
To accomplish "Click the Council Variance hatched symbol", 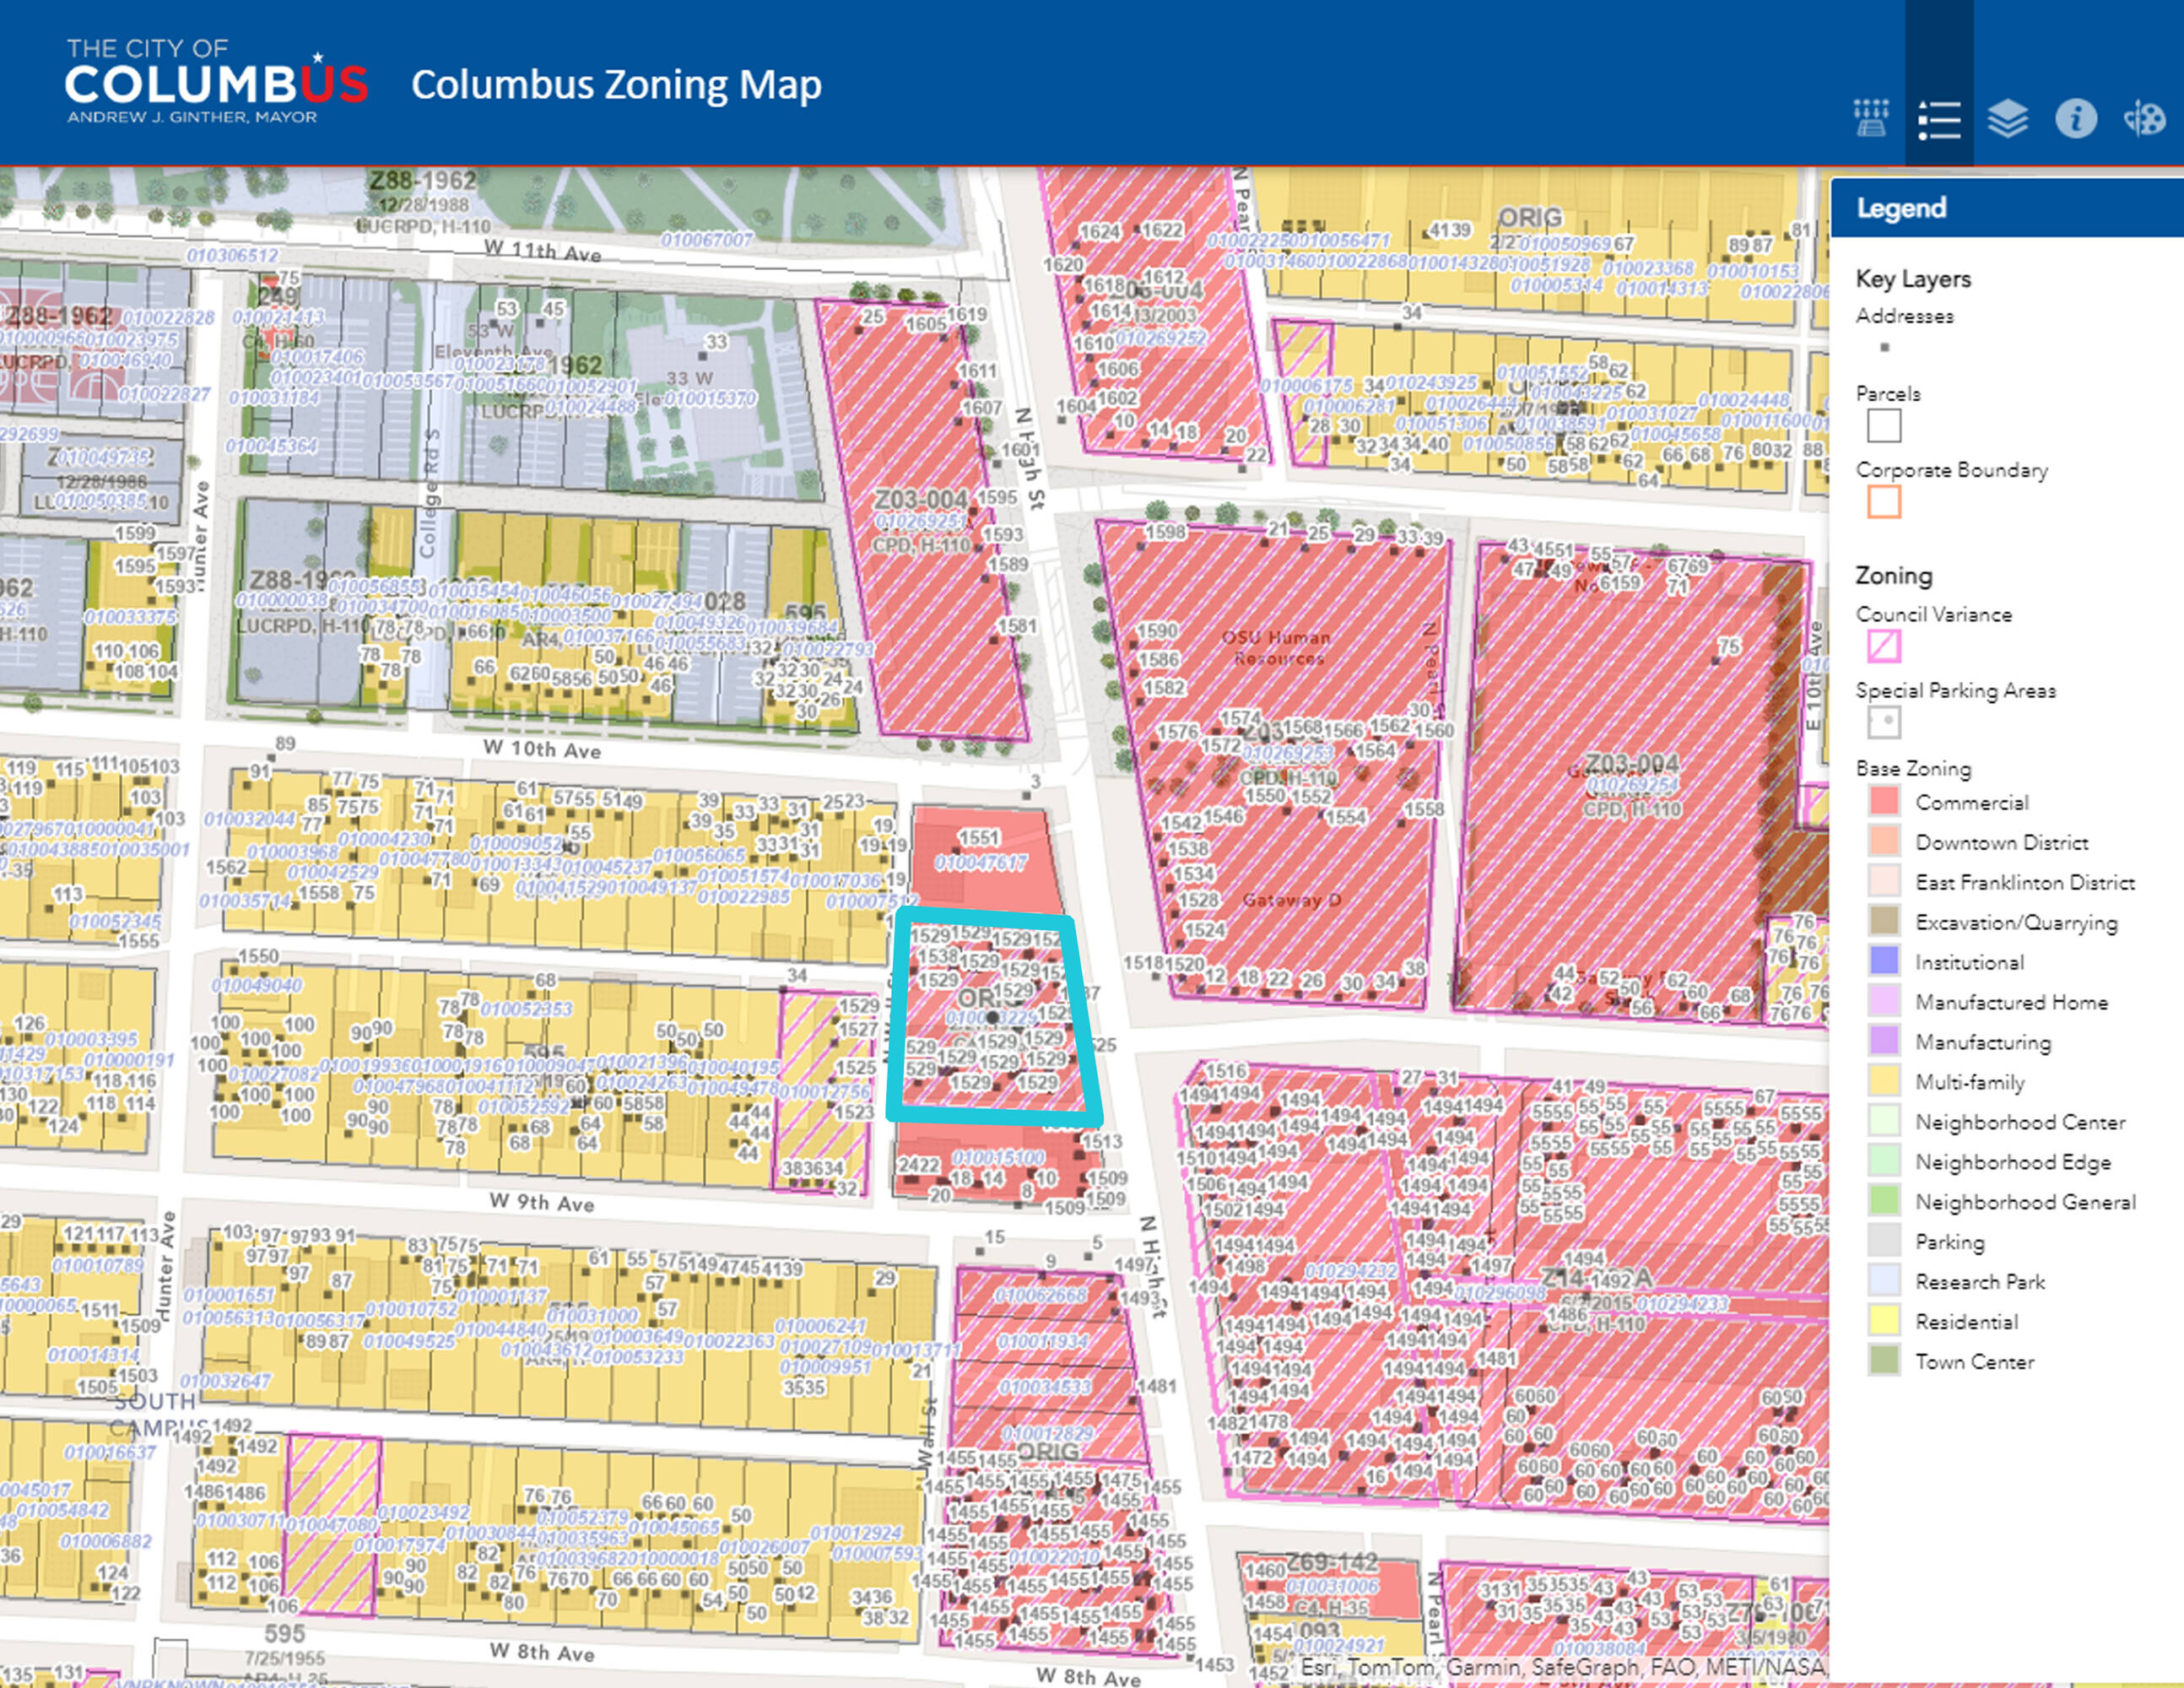I will 1884,646.
